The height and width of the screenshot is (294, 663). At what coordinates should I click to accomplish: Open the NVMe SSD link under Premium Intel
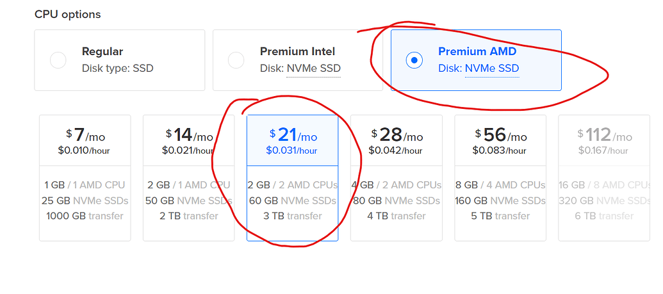tap(313, 69)
